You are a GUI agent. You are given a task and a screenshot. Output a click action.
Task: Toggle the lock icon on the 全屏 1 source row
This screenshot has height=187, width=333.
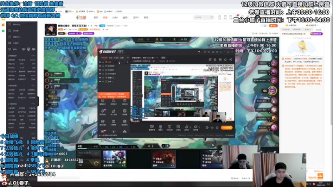point(103,81)
